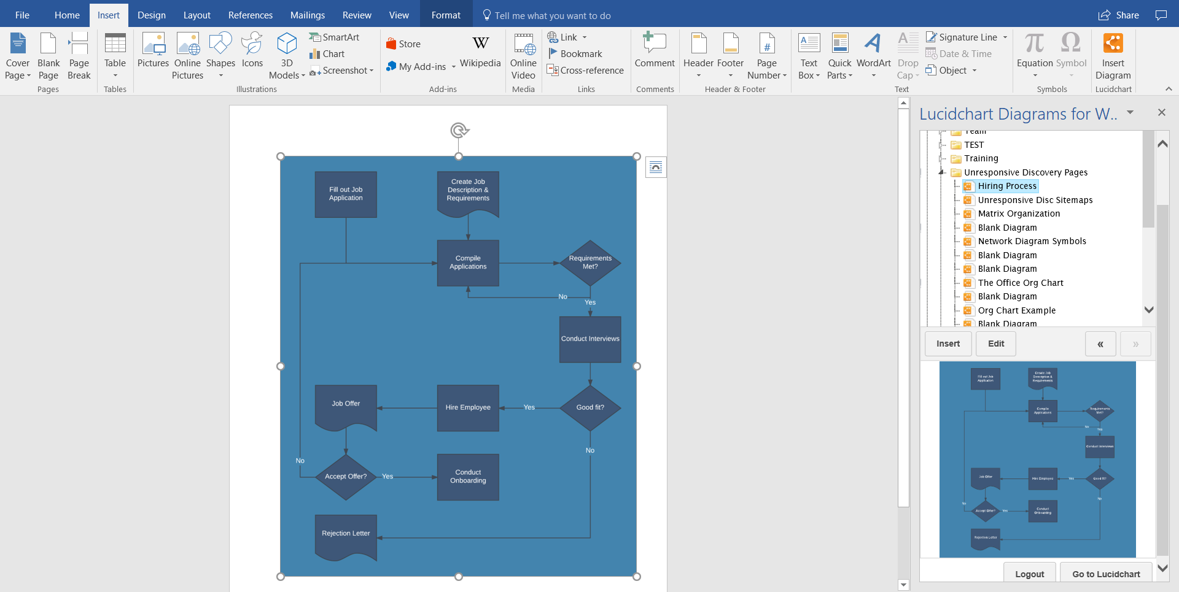This screenshot has height=592, width=1179.
Task: Open the Wikipedia add-in
Action: tap(480, 51)
